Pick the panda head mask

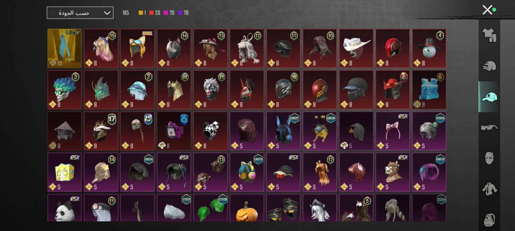tap(64, 208)
